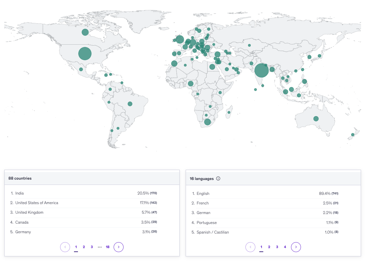Screen dimensions: 366x261
Task: Click the Mexico bubble on the map
Action: 81,69
